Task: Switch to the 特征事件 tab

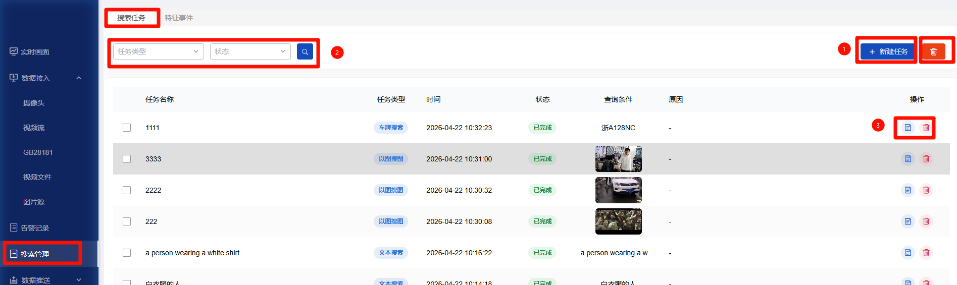Action: click(x=179, y=18)
